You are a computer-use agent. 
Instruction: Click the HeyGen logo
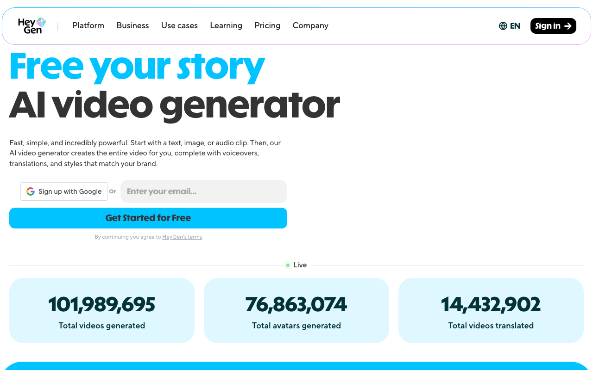[x=32, y=25]
